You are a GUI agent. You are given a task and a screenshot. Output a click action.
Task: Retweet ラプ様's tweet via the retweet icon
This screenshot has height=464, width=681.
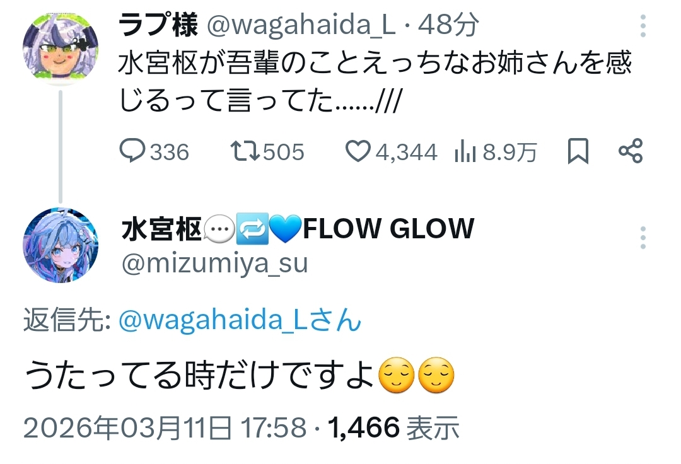[x=245, y=151]
